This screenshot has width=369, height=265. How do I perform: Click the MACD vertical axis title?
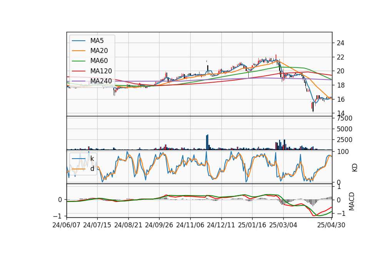pyautogui.click(x=352, y=201)
